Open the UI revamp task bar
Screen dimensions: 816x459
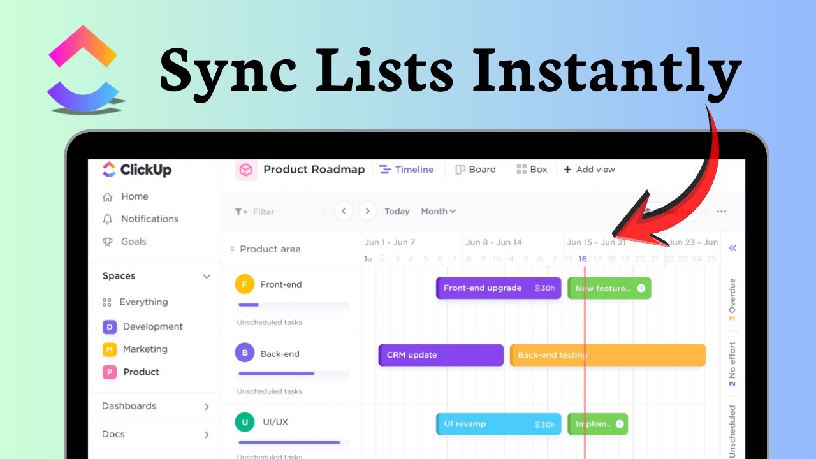[x=499, y=424]
